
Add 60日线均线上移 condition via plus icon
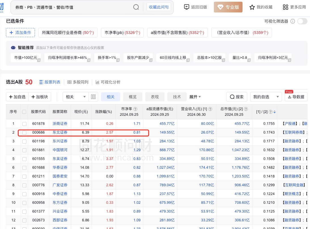click(x=188, y=60)
